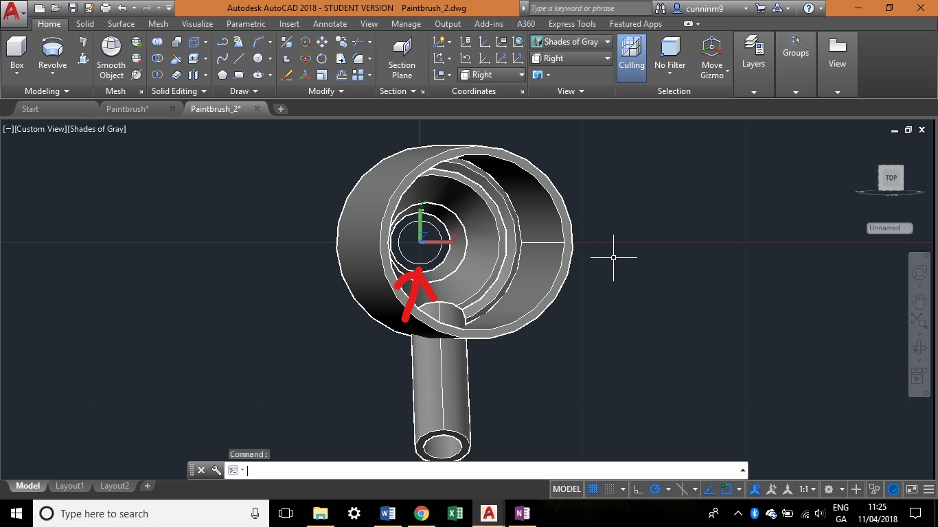
Task: Add a new drawing tab with plus
Action: pyautogui.click(x=280, y=108)
